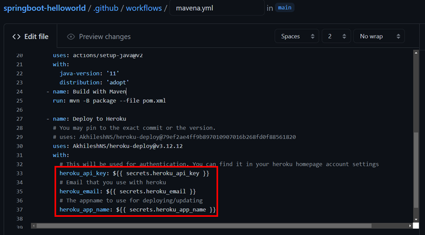Click line number 27 in gutter

(x=19, y=119)
